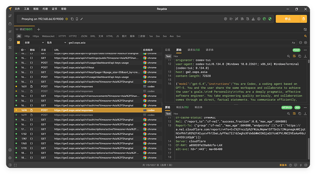Open the account avatar icon in the left sidebar

coord(10,150)
